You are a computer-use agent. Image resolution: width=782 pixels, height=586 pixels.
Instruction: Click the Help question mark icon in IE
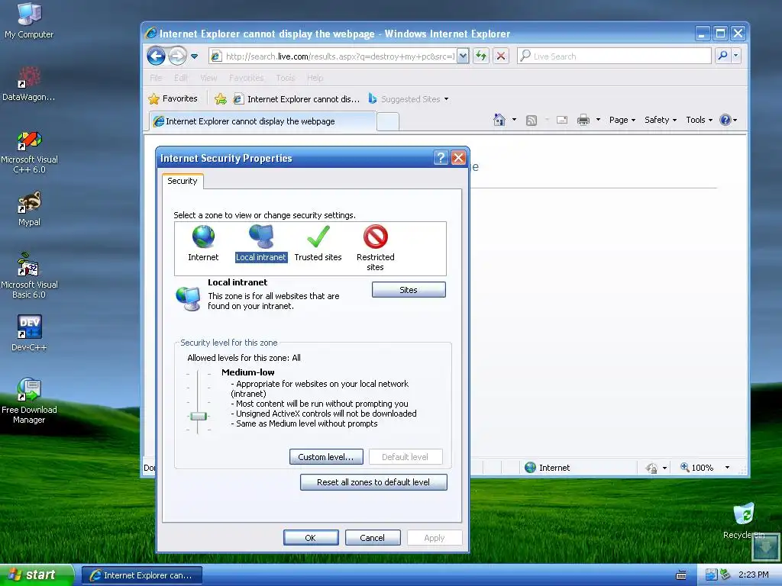pyautogui.click(x=725, y=120)
